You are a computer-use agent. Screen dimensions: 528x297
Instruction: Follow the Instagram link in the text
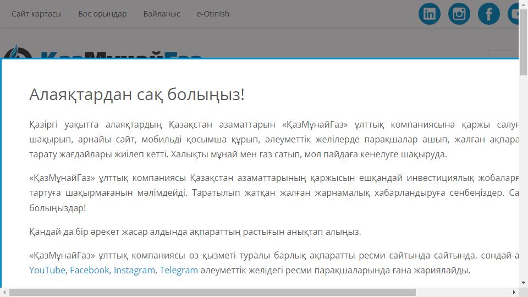pyautogui.click(x=134, y=271)
